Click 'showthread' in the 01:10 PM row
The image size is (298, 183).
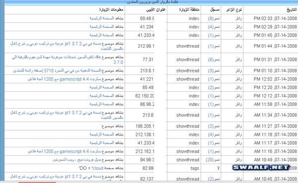tap(188, 71)
